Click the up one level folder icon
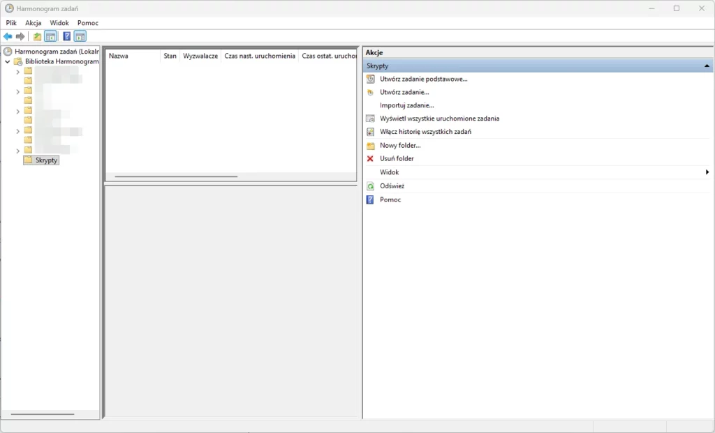The width and height of the screenshot is (715, 433). click(x=38, y=36)
